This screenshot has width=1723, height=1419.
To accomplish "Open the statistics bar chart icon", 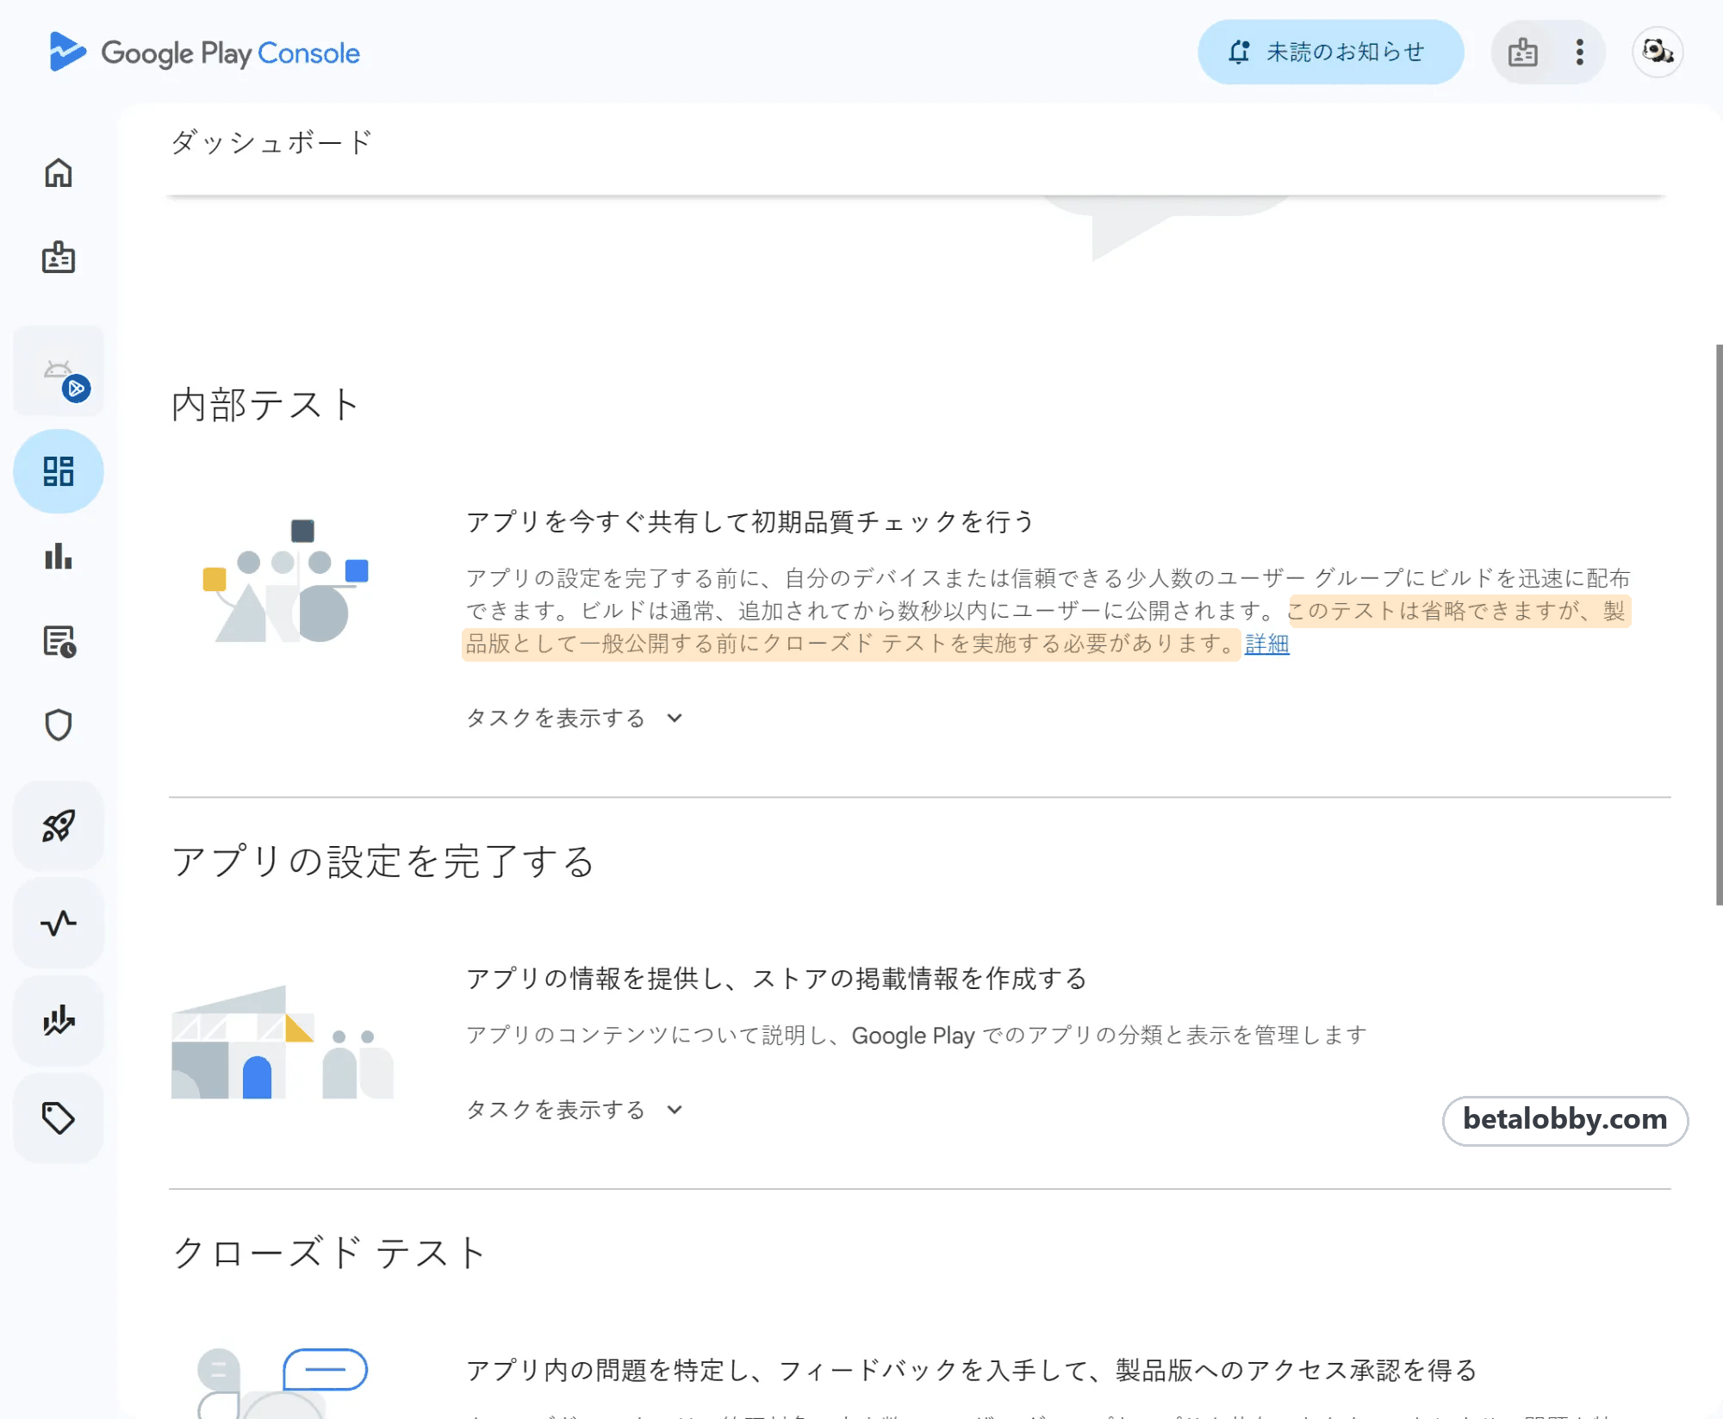I will coord(59,556).
